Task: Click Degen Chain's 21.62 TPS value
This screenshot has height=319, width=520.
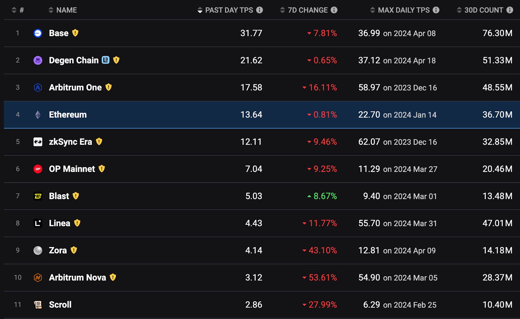Action: point(251,60)
